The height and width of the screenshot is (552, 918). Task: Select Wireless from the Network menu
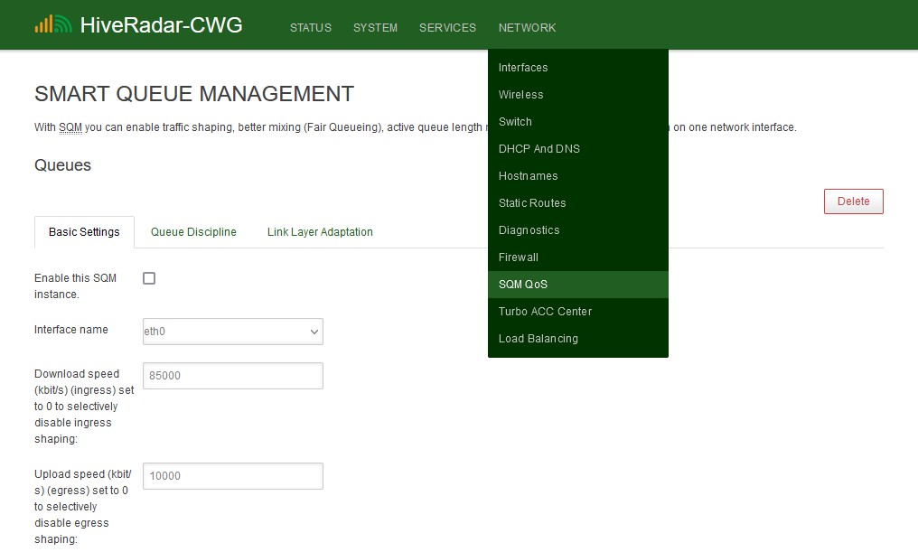pos(521,95)
